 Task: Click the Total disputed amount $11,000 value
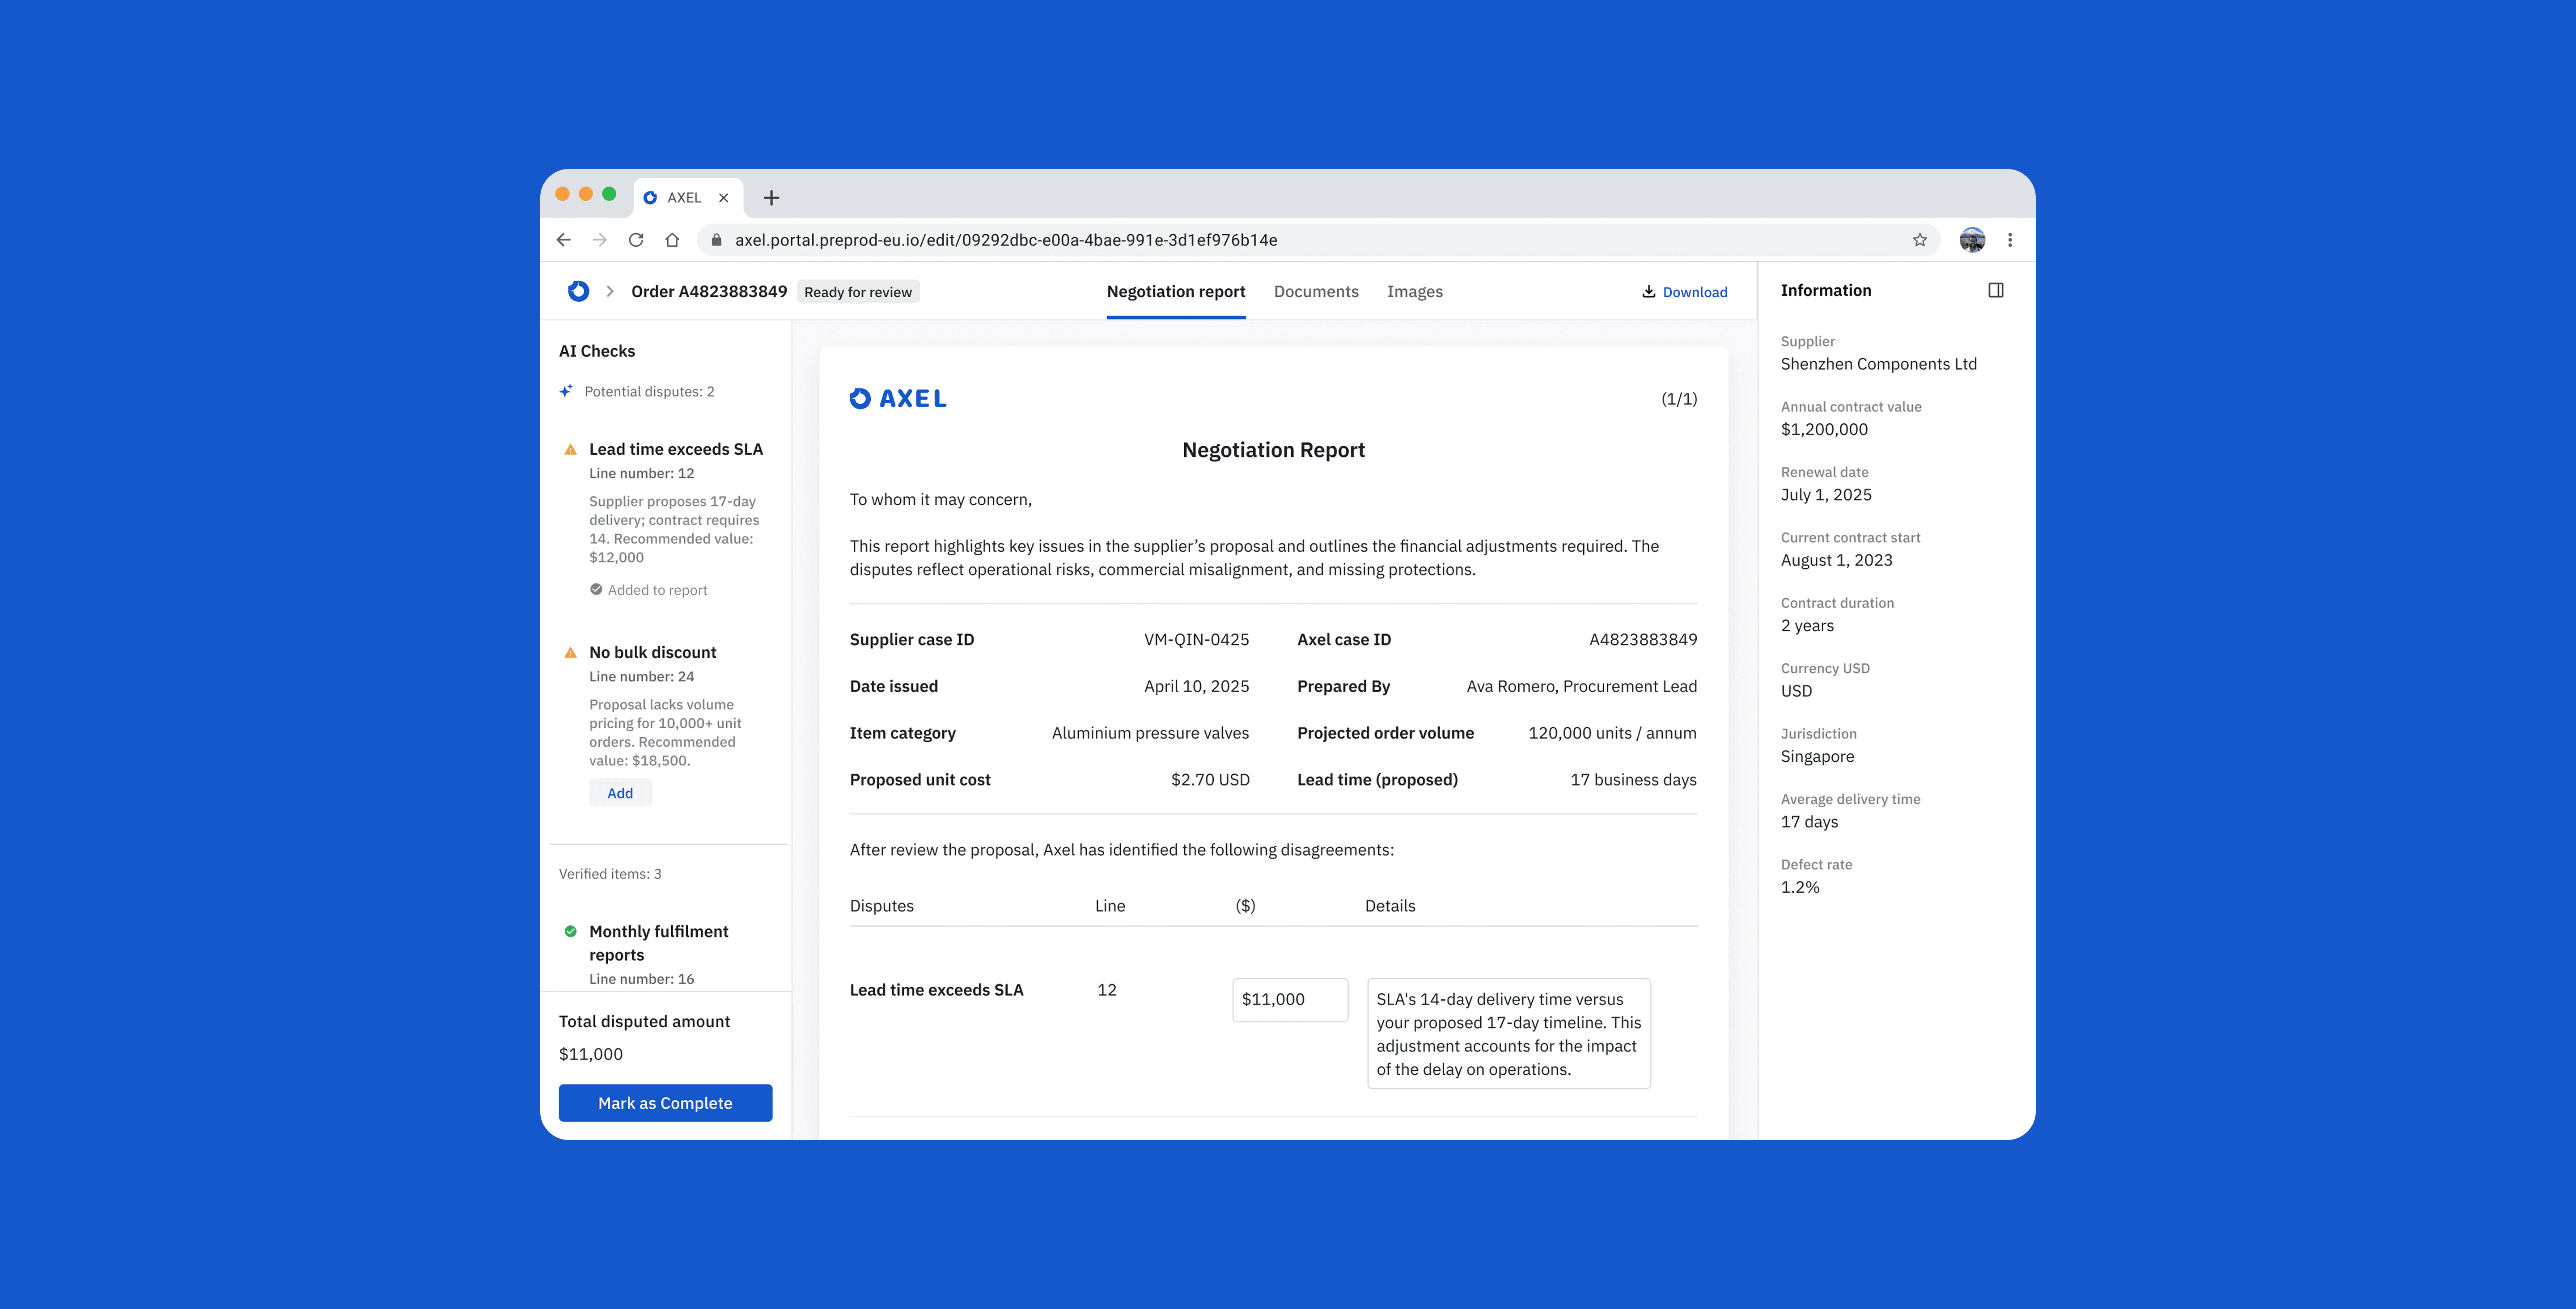[x=591, y=1054]
